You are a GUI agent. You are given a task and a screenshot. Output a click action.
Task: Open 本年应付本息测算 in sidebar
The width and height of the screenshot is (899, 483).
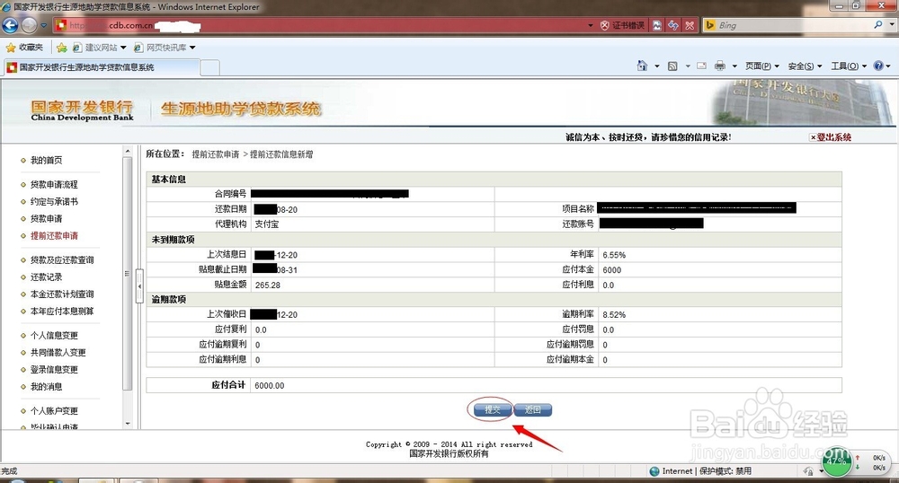tap(62, 312)
